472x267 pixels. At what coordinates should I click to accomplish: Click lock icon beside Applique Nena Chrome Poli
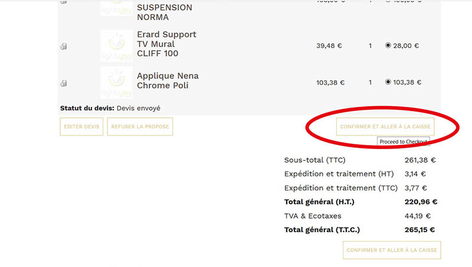coord(63,82)
